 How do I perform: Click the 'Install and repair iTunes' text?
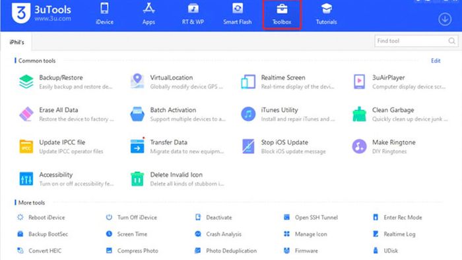point(298,119)
